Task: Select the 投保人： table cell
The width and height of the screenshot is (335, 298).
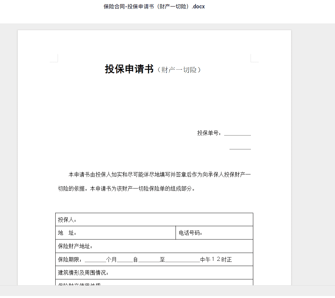Action: pos(154,220)
